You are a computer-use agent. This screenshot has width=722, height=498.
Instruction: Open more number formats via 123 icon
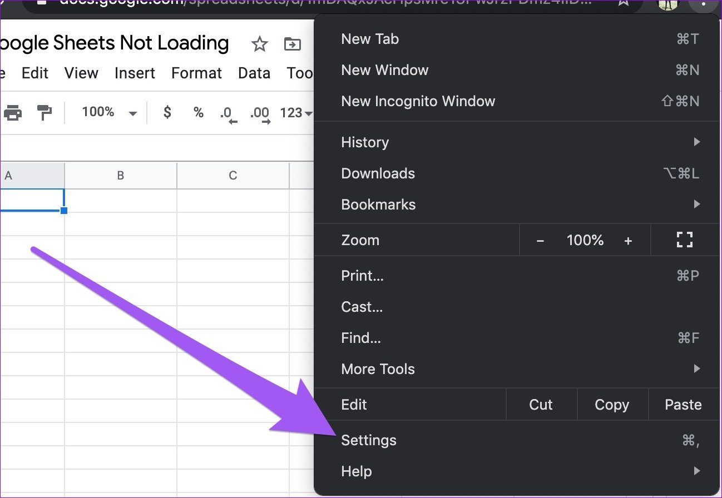(x=294, y=113)
